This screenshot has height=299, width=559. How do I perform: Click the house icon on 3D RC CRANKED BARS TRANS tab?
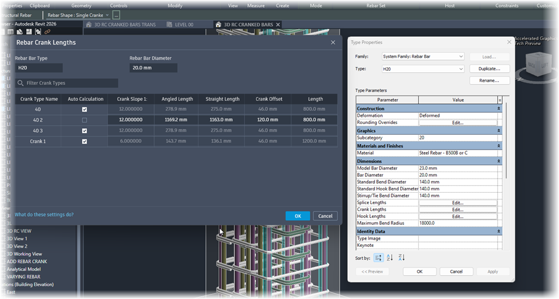(89, 24)
